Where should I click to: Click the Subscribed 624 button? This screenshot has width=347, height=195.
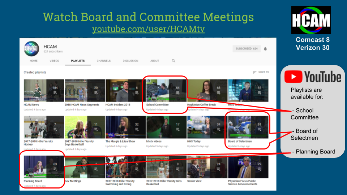tap(247, 49)
